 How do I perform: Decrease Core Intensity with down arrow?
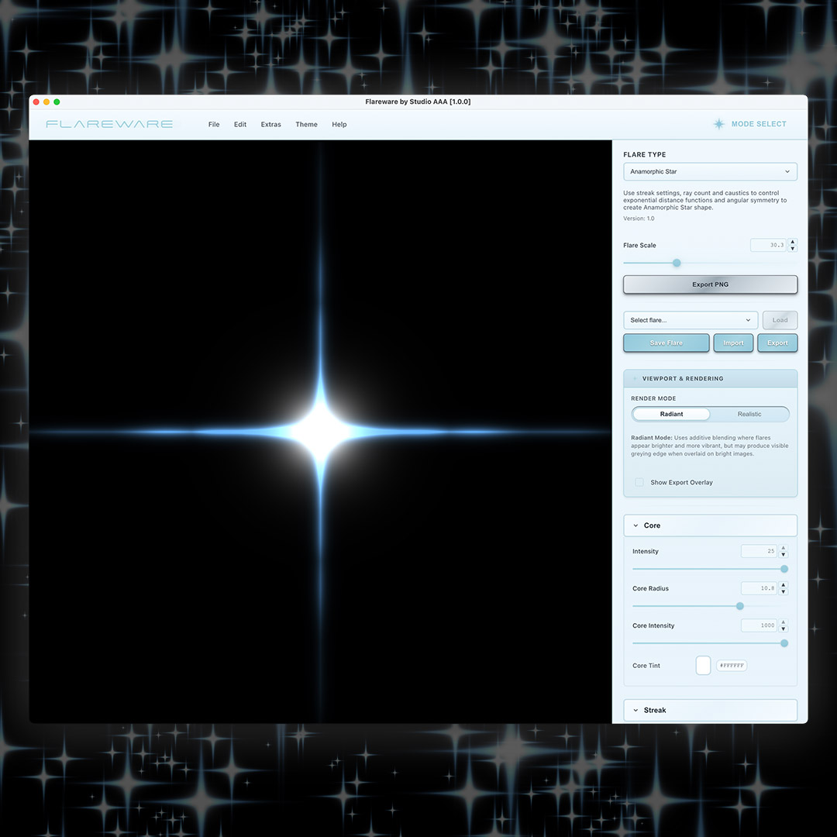click(x=783, y=629)
